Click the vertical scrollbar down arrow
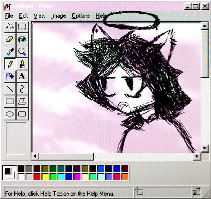 [x=205, y=148]
